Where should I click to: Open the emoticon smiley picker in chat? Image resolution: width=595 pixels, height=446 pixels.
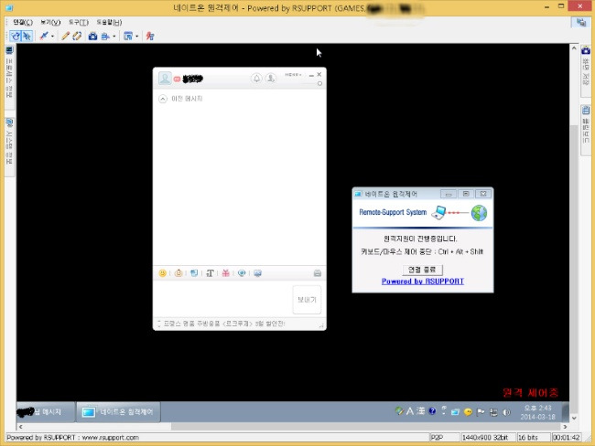coord(162,273)
